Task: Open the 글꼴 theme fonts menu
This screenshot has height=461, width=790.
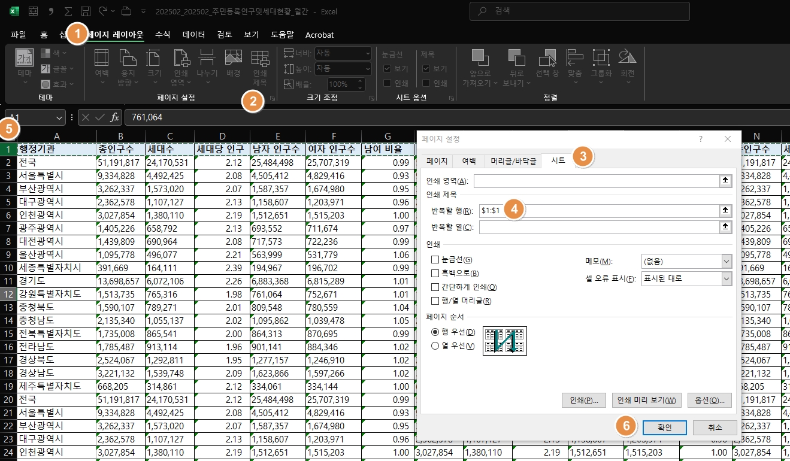Action: pyautogui.click(x=57, y=69)
